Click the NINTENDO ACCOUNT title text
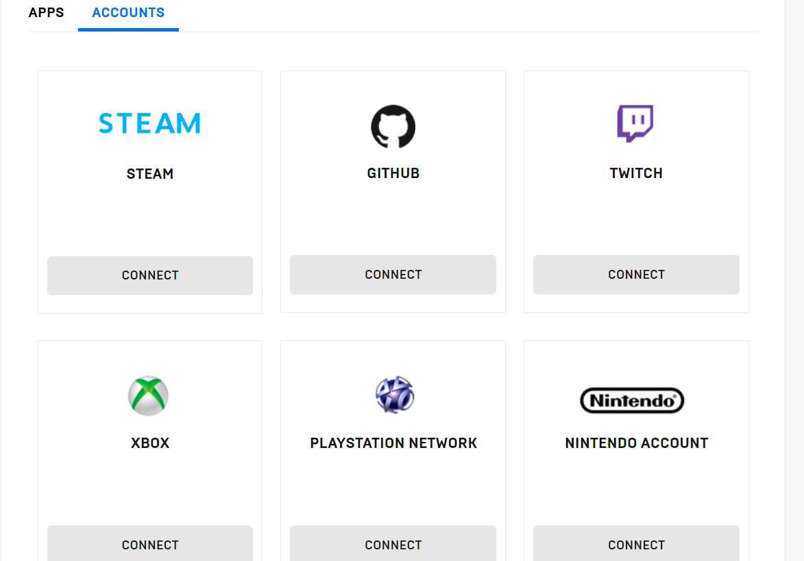The image size is (804, 561). pyautogui.click(x=636, y=443)
